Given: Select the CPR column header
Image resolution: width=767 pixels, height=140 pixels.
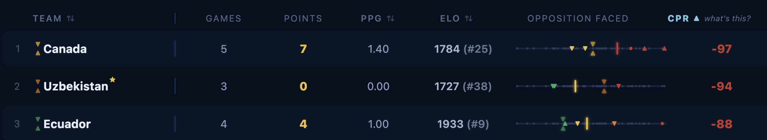Looking at the screenshot, I should (x=678, y=19).
